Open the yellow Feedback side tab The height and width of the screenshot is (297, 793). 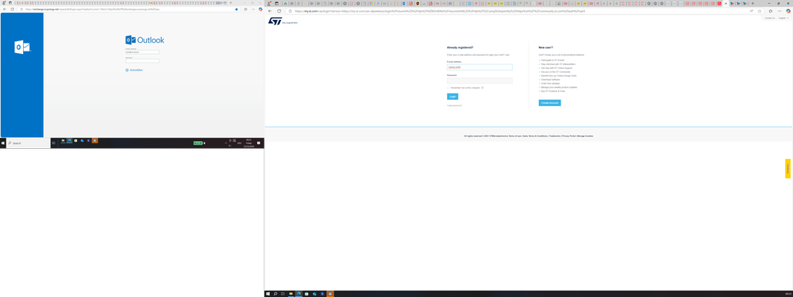tap(787, 169)
